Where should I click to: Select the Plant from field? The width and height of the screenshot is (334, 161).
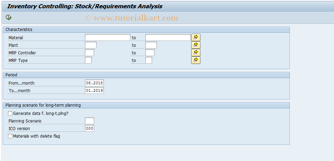point(90,45)
